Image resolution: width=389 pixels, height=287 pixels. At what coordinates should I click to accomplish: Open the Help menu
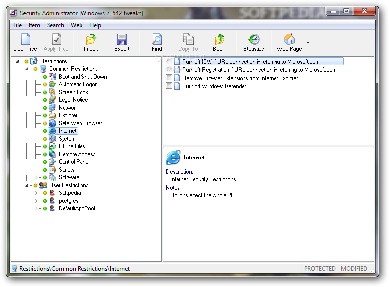tap(95, 25)
